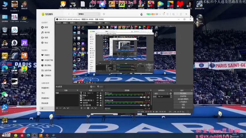Click Start Recording (开始录制) button
The image size is (246, 138).
pyautogui.click(x=183, y=96)
